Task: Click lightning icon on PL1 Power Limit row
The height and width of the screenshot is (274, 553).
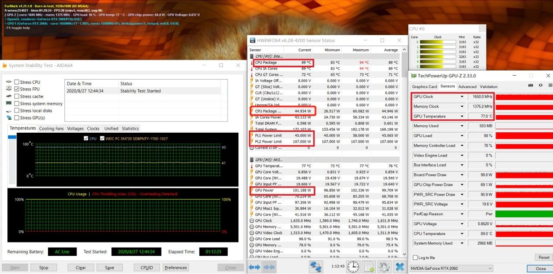Action: [252, 135]
